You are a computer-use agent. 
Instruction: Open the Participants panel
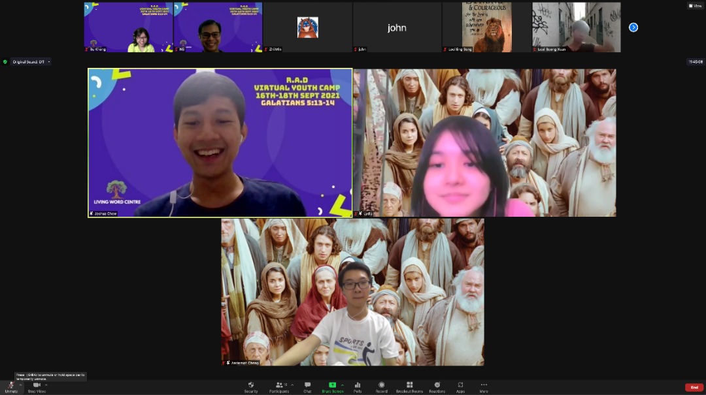coord(279,385)
